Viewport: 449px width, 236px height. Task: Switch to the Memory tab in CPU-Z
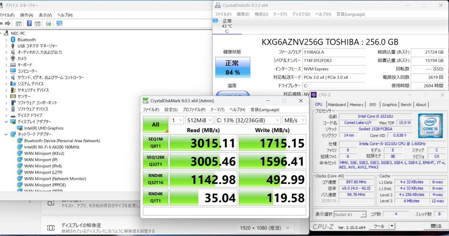pyautogui.click(x=357, y=105)
